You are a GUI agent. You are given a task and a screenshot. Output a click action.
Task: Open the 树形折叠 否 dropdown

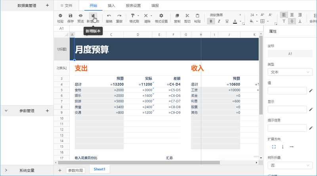click(x=290, y=165)
